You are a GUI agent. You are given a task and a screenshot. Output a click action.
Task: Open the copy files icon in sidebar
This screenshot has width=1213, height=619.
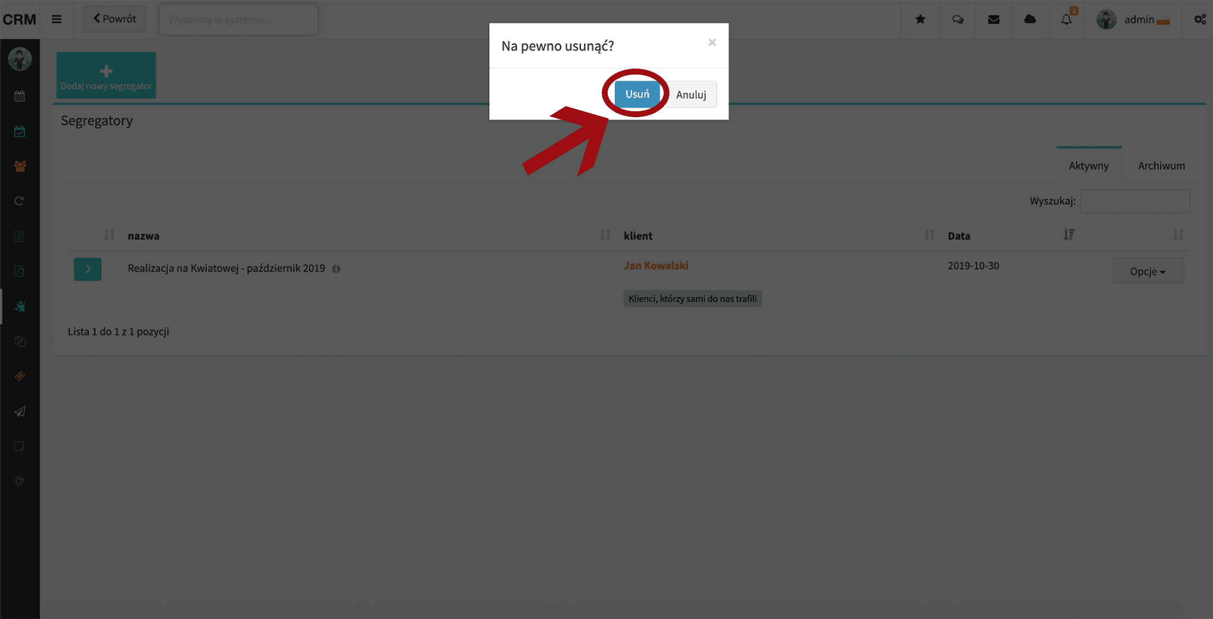20,341
